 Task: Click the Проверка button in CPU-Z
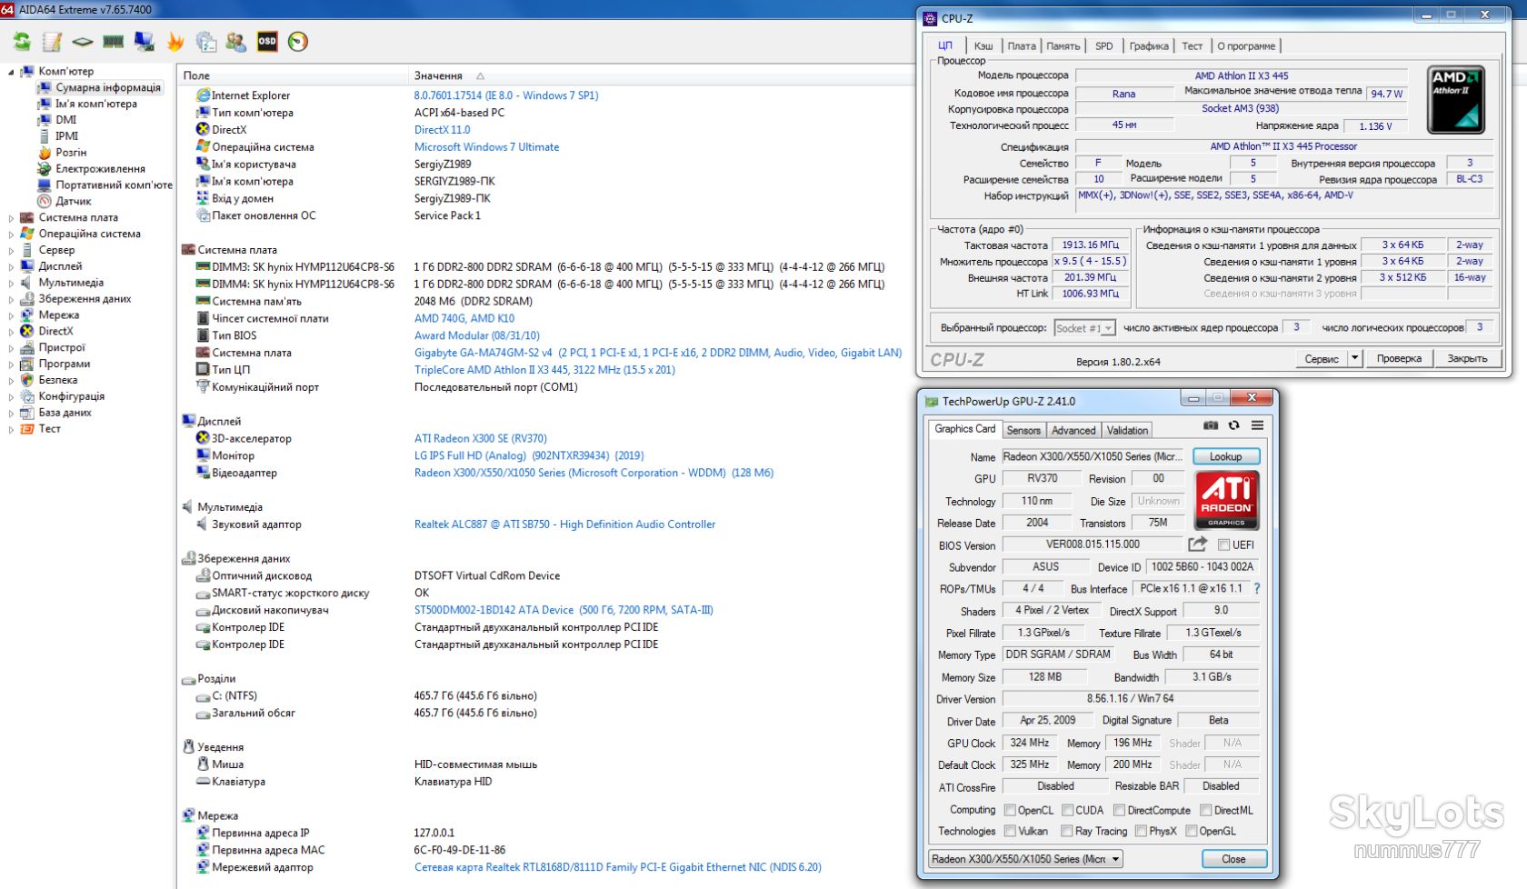click(1399, 358)
